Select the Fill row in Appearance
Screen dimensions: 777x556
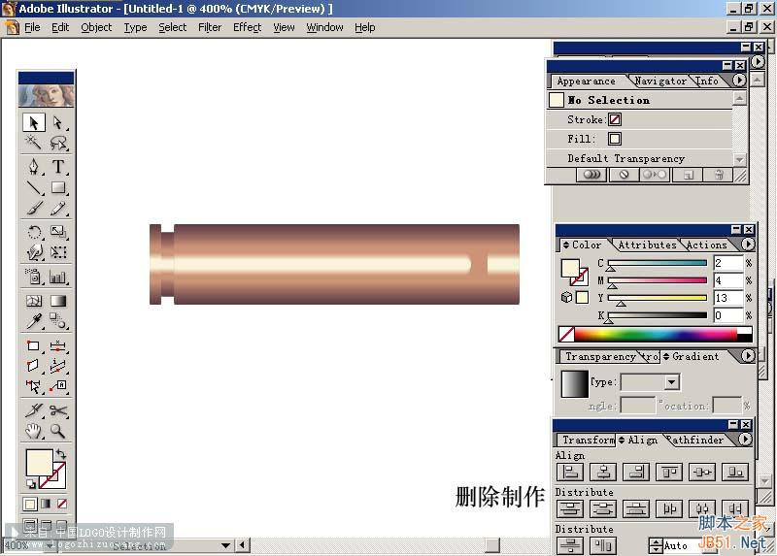coord(640,139)
